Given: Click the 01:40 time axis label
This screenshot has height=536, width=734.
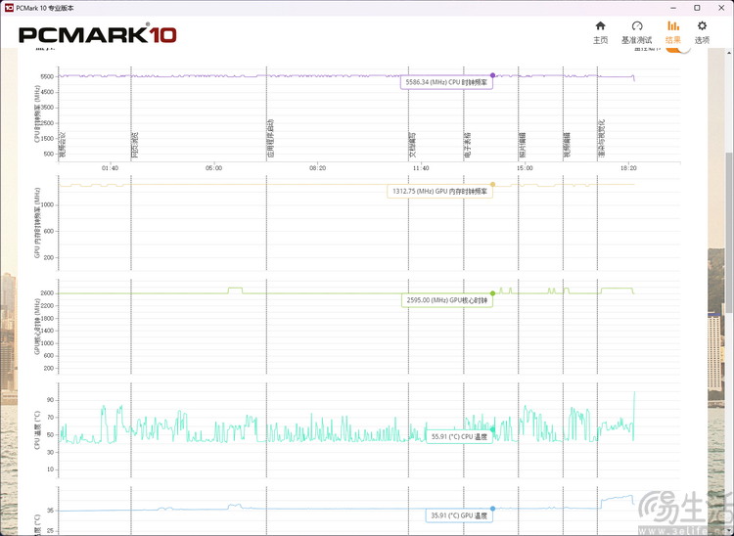Looking at the screenshot, I should point(110,168).
